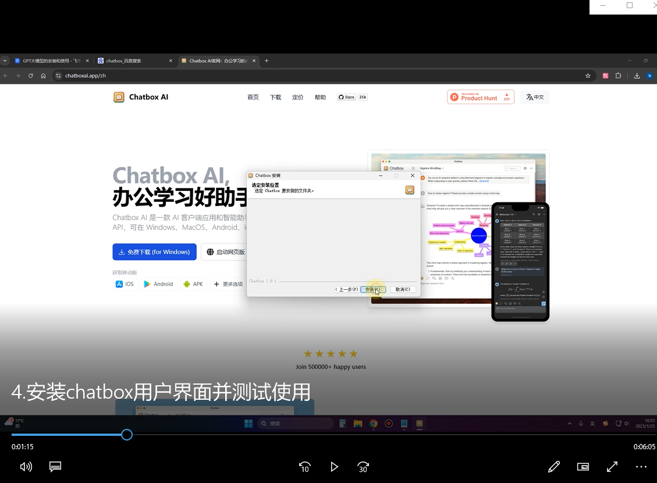Open the pen edit tool in player
Image resolution: width=657 pixels, height=483 pixels.
coord(554,467)
